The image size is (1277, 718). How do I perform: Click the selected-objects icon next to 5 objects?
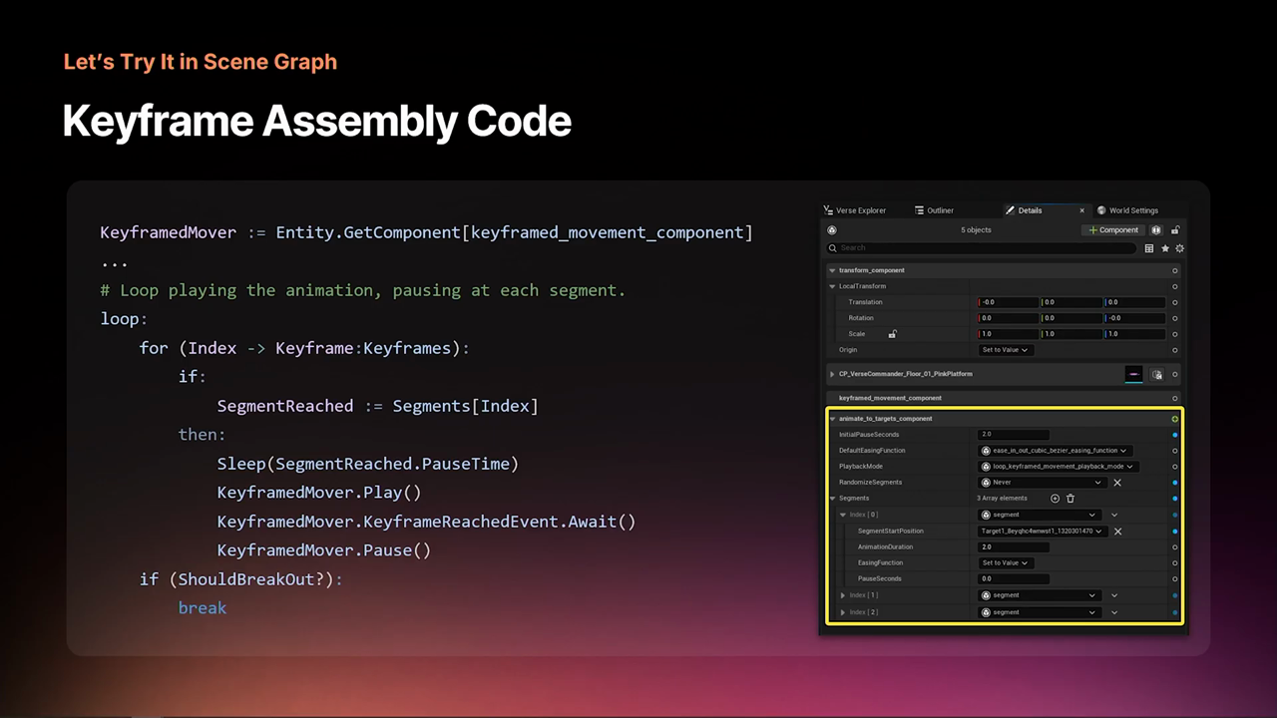tap(832, 229)
